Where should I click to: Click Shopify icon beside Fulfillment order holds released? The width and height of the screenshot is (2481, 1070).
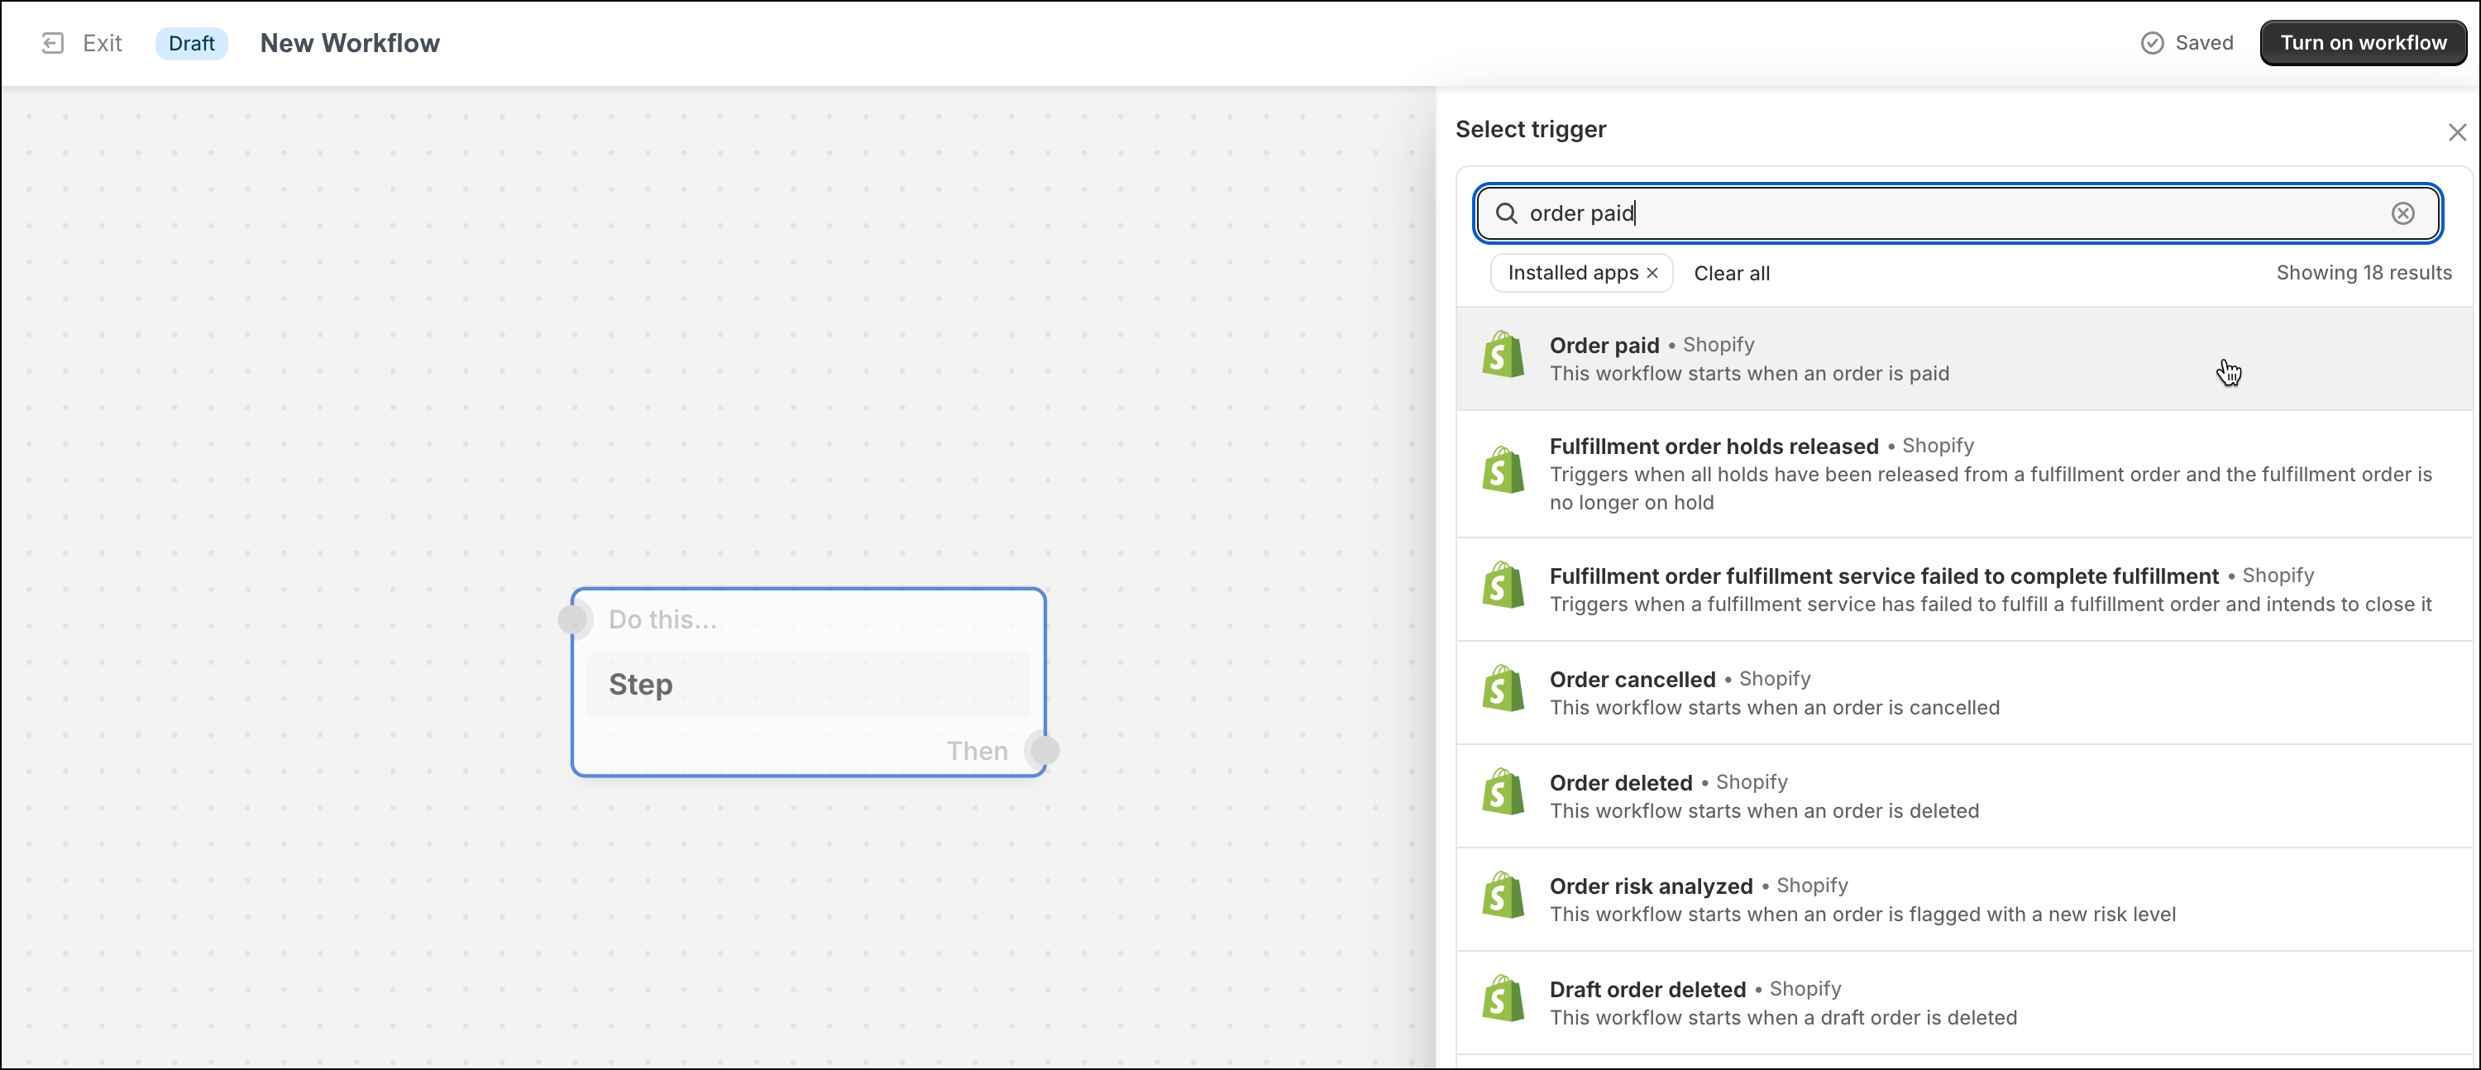click(1503, 469)
